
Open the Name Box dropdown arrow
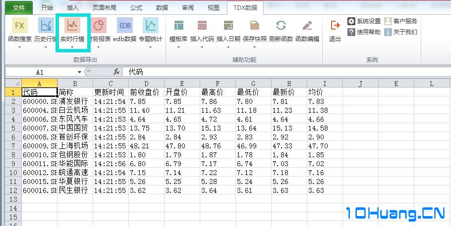pos(80,72)
